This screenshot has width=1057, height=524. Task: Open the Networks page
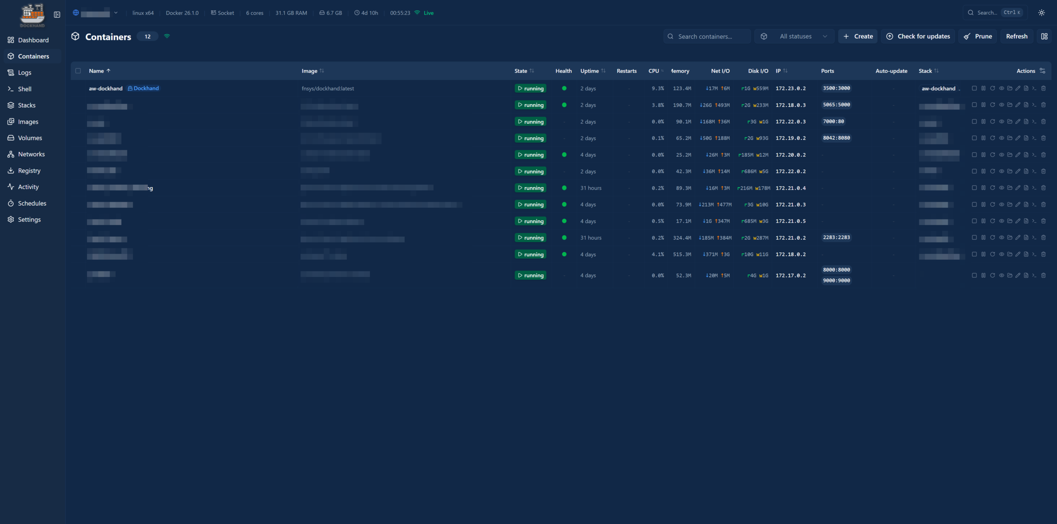[x=31, y=154]
